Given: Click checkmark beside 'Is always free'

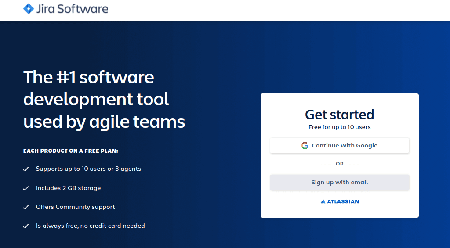Looking at the screenshot, I should point(26,226).
